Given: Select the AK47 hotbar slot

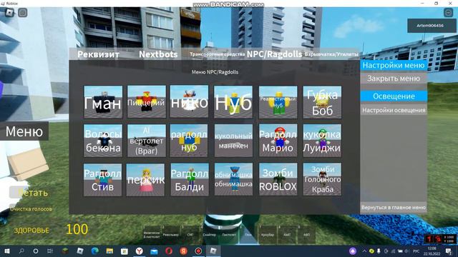Looking at the screenshot, I should (287, 234).
